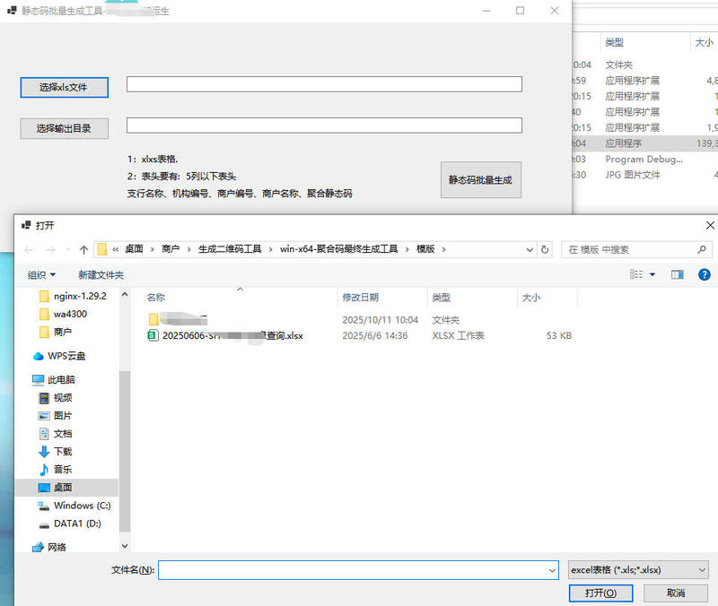Click the 在 模版 中搜索 search box
This screenshot has width=718, height=606.
click(630, 250)
